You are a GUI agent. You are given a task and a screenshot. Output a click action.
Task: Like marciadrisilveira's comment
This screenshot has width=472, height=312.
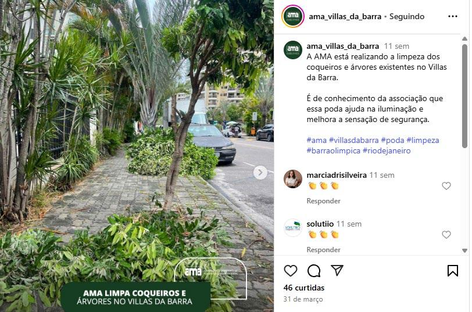pyautogui.click(x=446, y=186)
